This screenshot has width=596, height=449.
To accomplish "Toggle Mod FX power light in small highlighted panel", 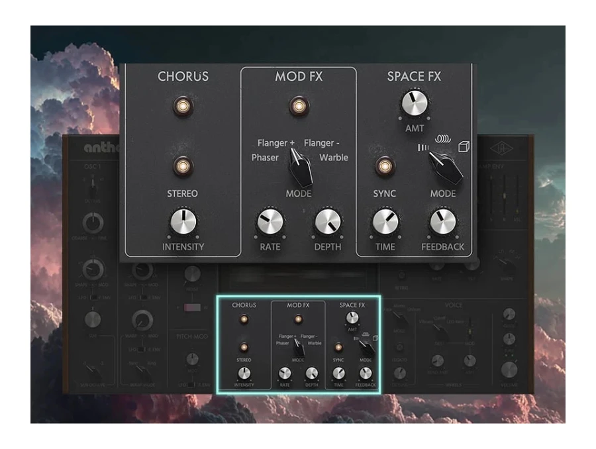I will [x=299, y=319].
